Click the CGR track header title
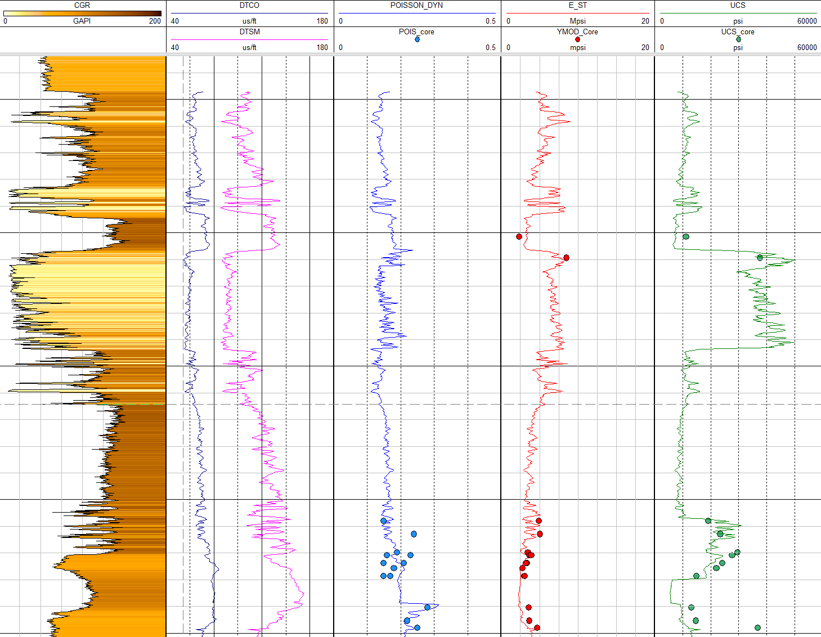 (x=82, y=5)
